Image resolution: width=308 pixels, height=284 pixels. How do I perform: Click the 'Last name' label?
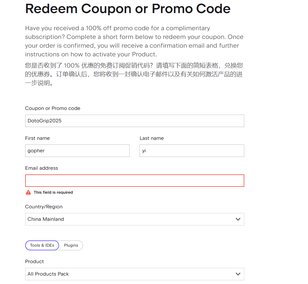[152, 138]
